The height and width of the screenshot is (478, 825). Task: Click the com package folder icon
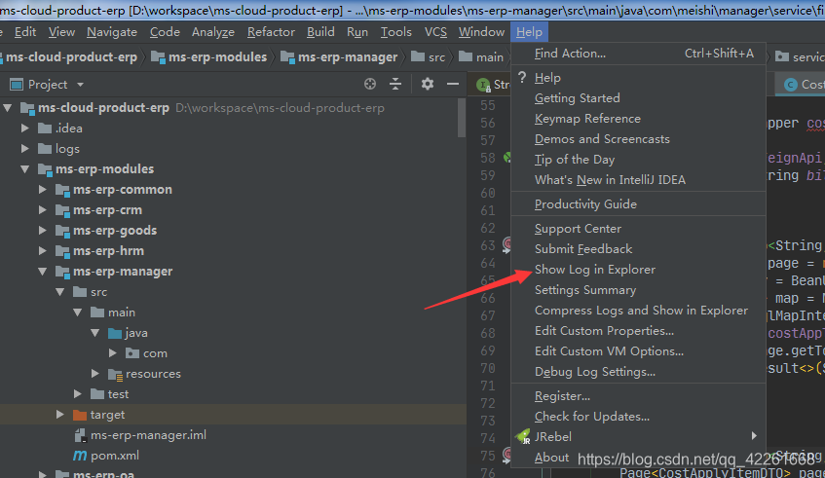click(x=132, y=353)
